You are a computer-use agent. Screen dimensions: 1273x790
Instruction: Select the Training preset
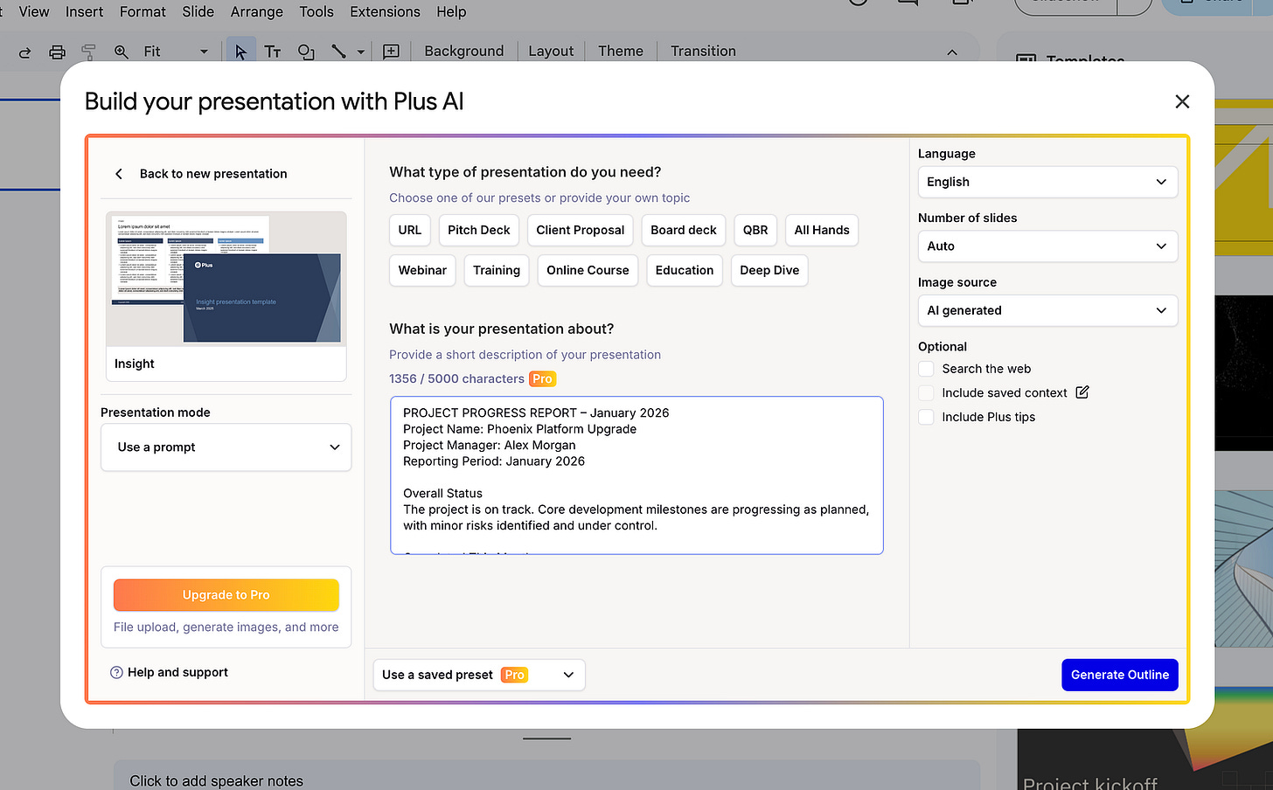(x=497, y=270)
